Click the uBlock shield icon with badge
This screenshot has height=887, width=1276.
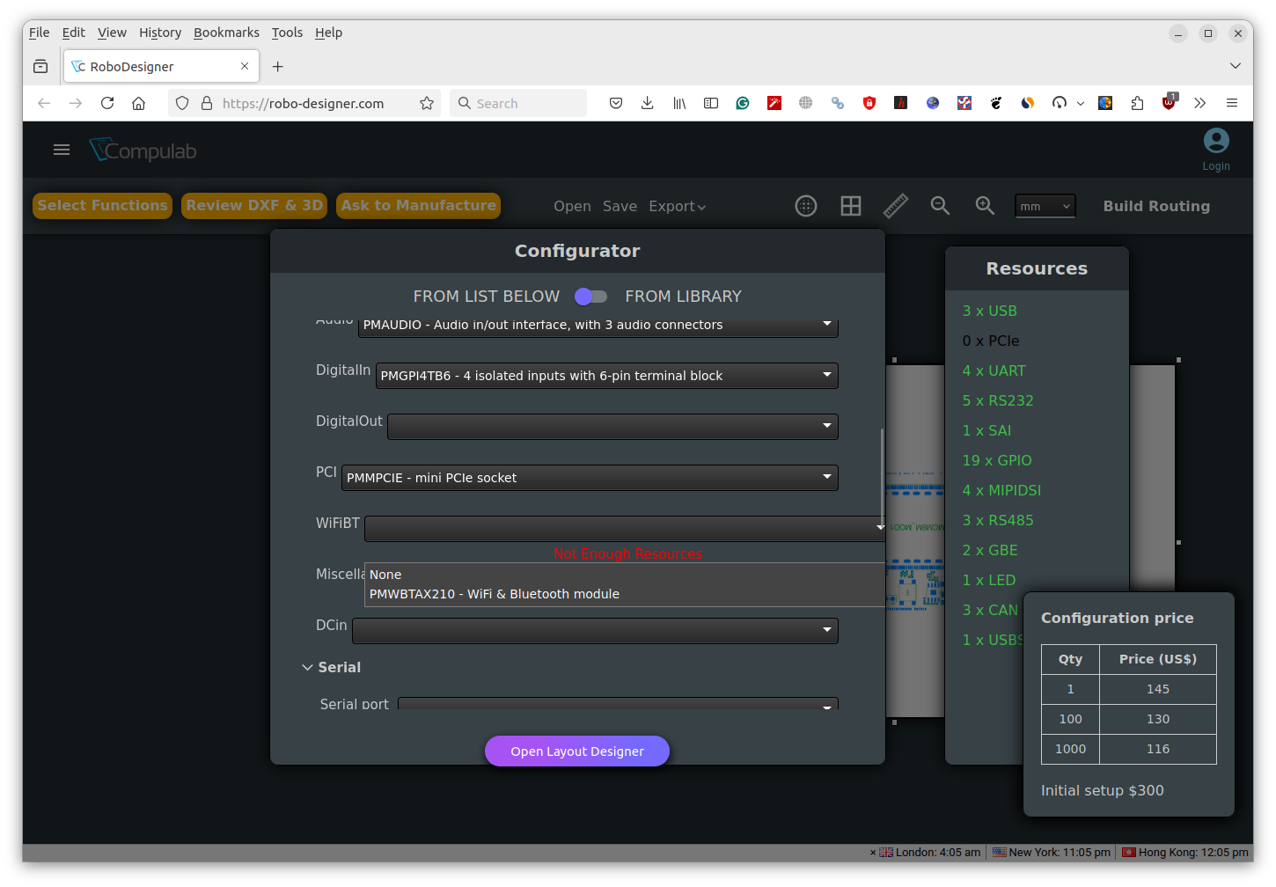click(1170, 102)
